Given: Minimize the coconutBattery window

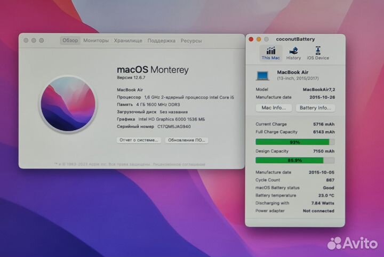Looking at the screenshot, I should tap(259, 39).
